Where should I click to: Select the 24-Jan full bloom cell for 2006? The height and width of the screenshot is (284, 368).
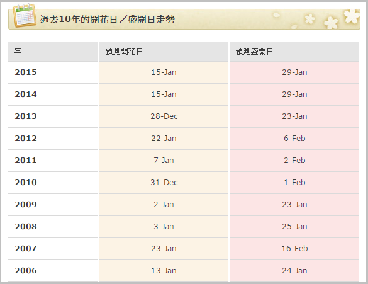[x=294, y=271]
